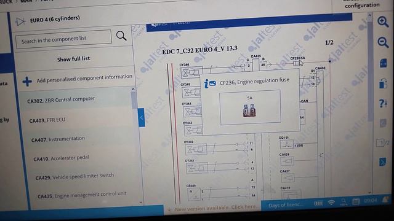394x221 pixels.
Task: Zoom in on the wiring diagram
Action: pyautogui.click(x=383, y=21)
